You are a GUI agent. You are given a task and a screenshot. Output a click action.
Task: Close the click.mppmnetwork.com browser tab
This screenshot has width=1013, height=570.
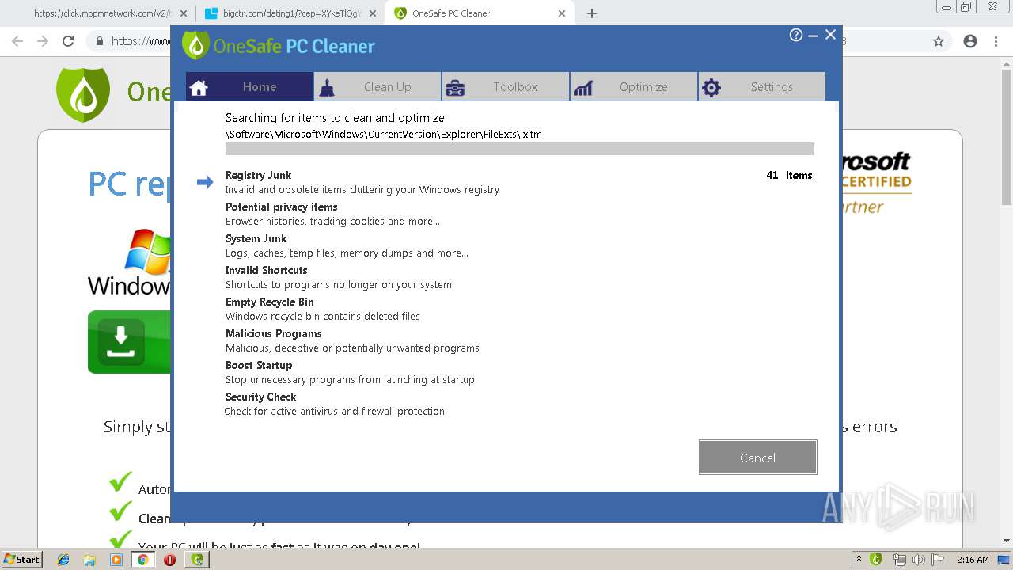coord(184,13)
